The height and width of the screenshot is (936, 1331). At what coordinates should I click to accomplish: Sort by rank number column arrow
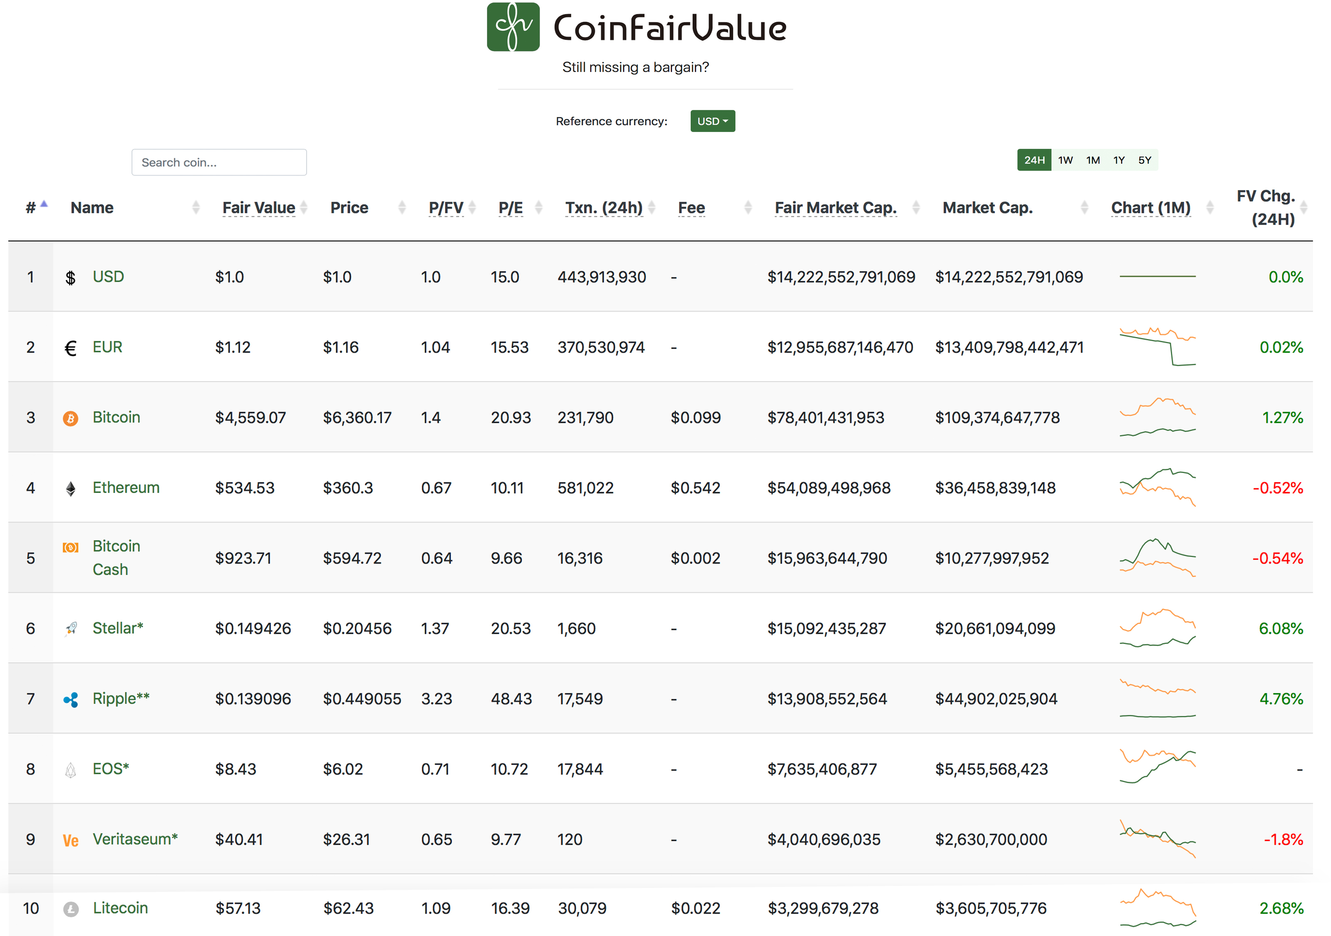[44, 204]
